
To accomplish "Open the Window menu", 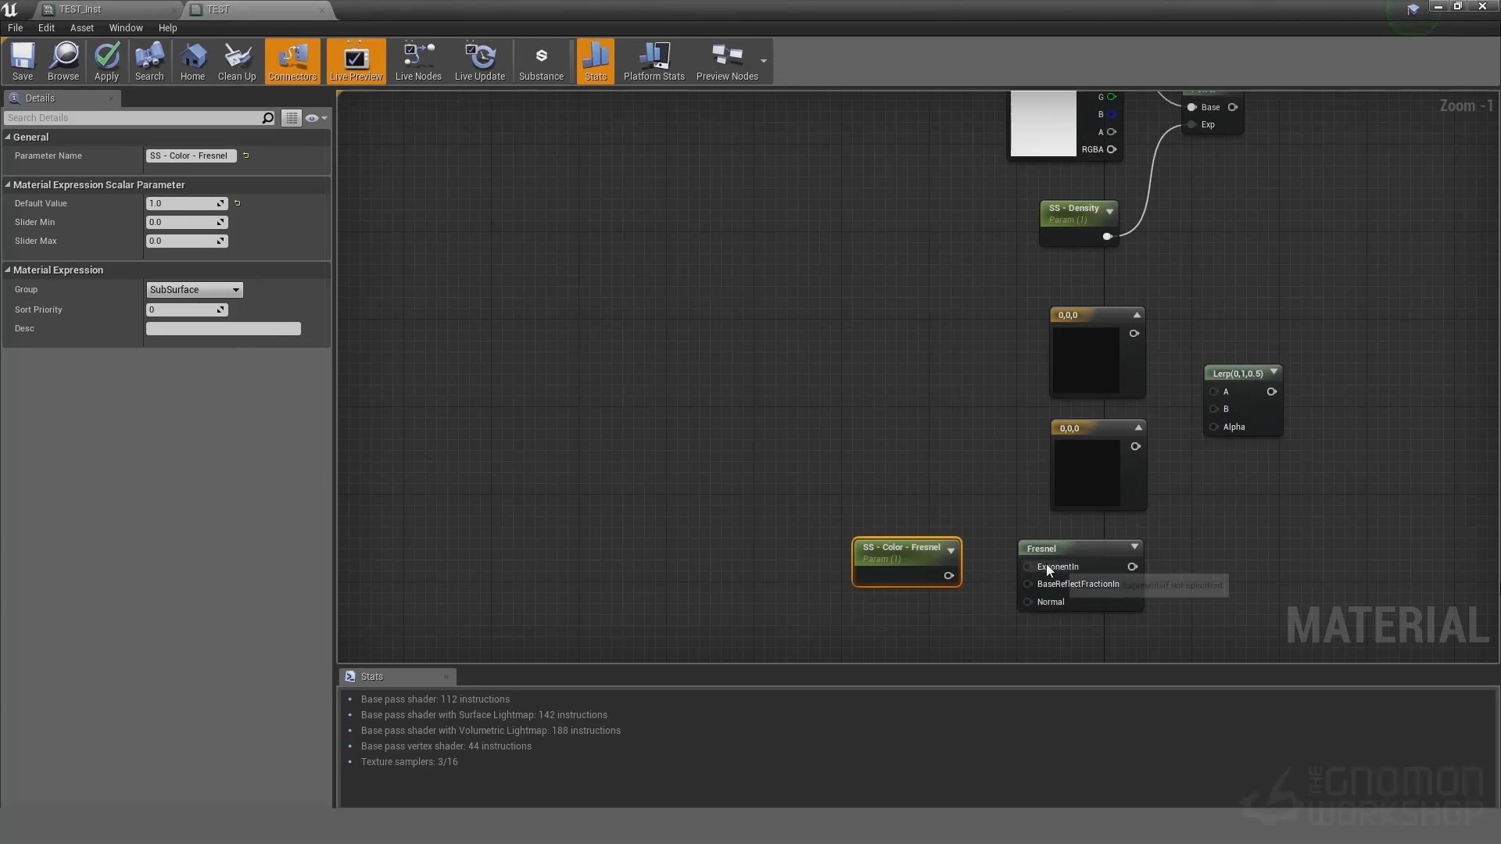I will point(126,27).
